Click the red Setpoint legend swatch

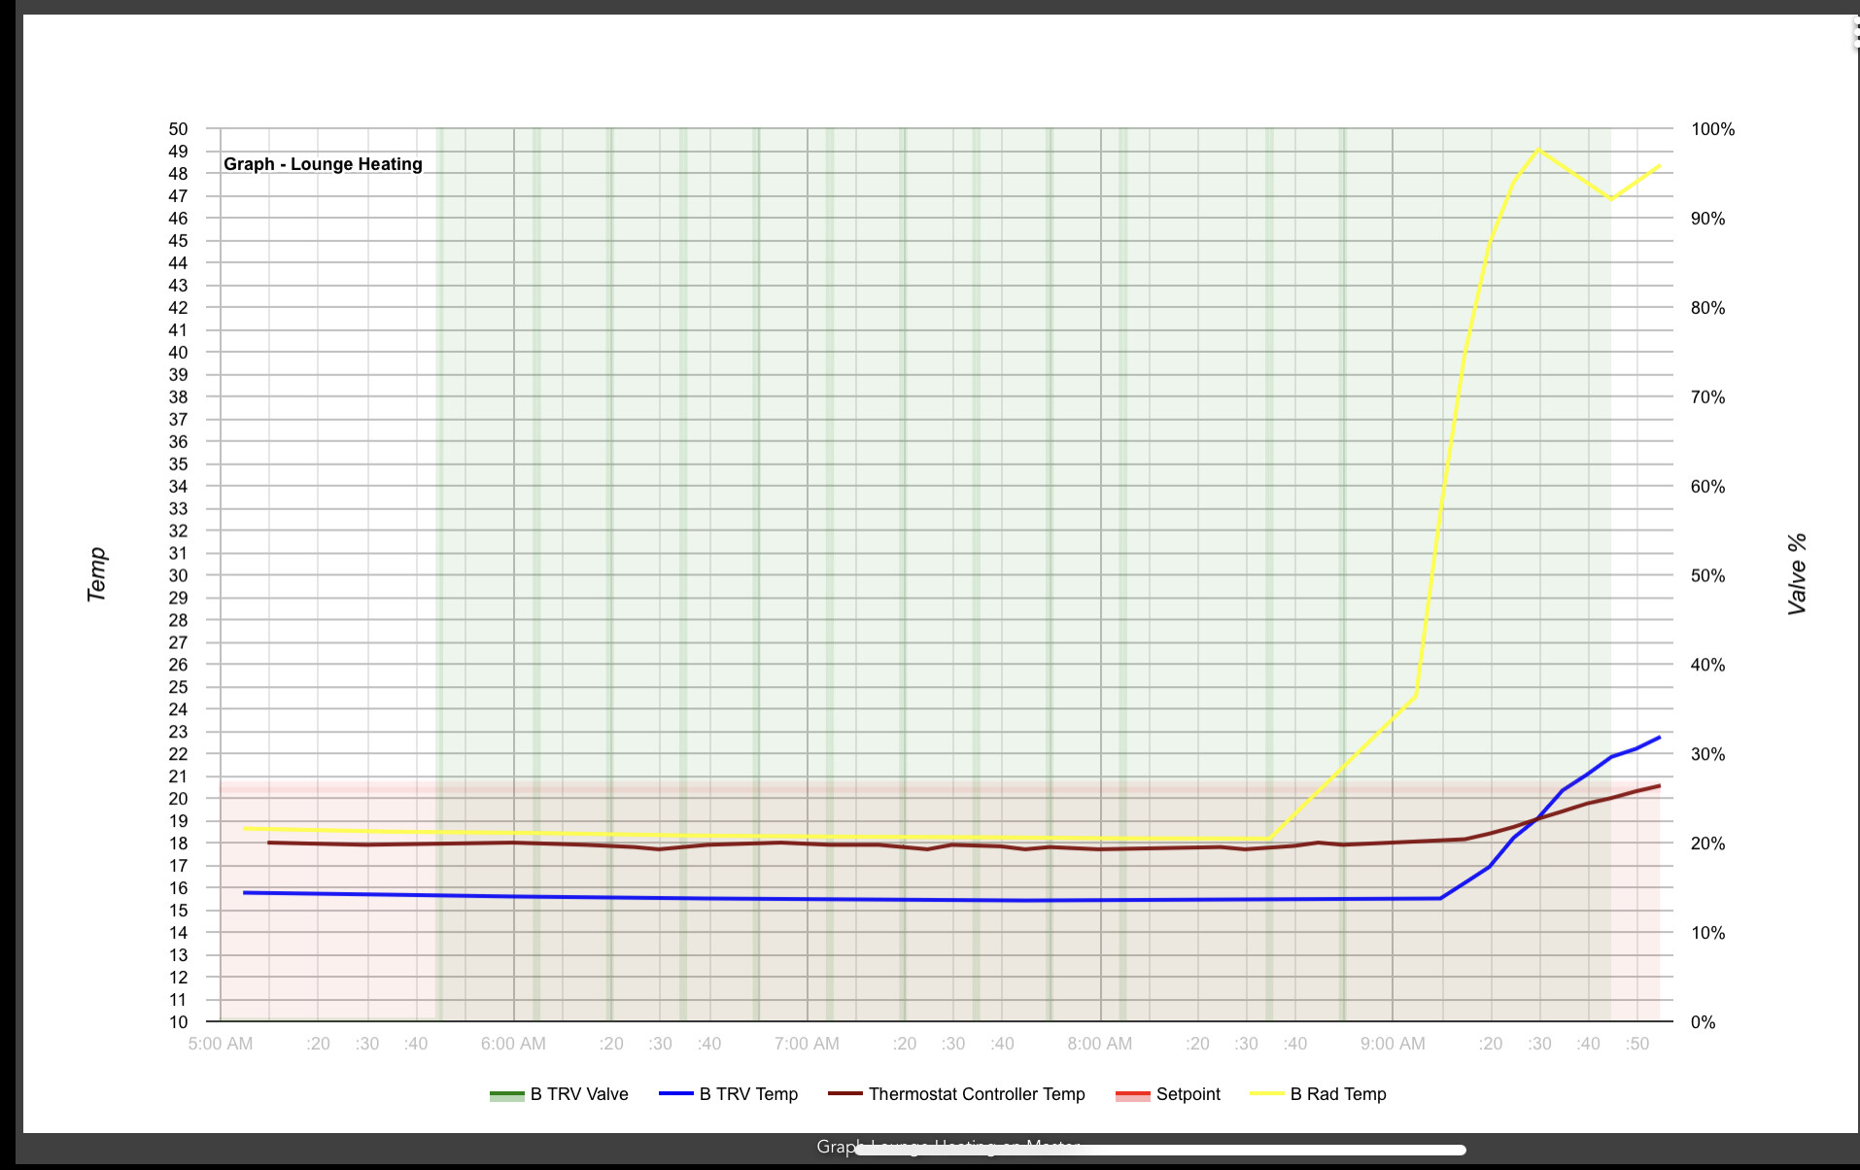tap(1132, 1095)
